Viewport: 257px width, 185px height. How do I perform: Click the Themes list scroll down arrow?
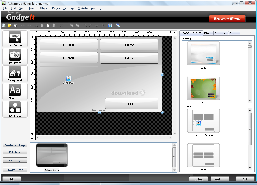tap(250, 100)
